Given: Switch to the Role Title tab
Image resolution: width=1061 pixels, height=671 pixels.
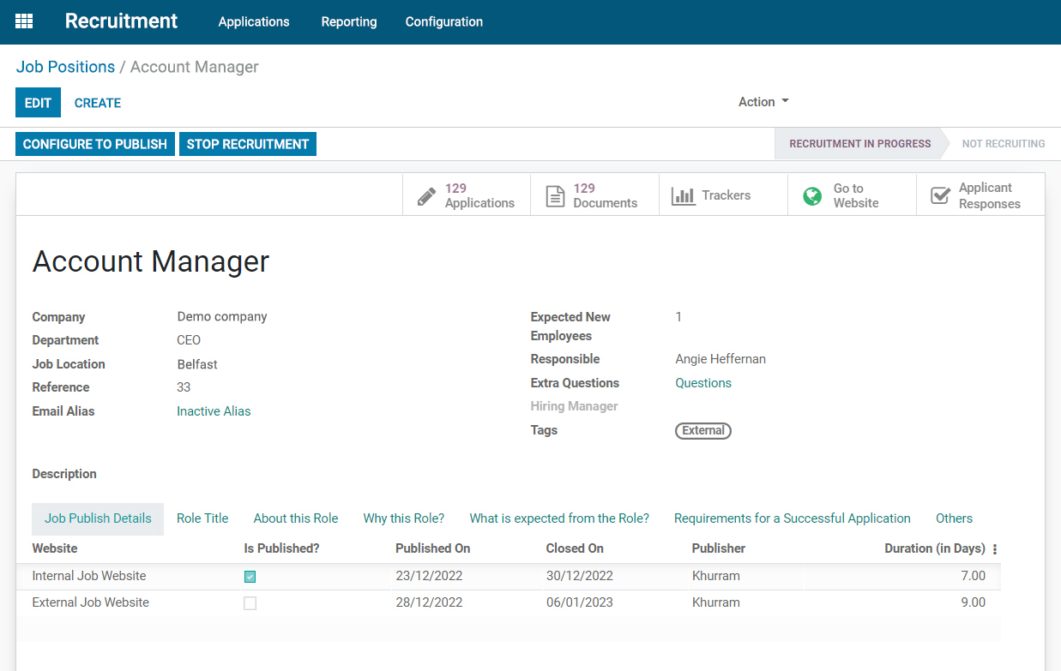Looking at the screenshot, I should 202,518.
